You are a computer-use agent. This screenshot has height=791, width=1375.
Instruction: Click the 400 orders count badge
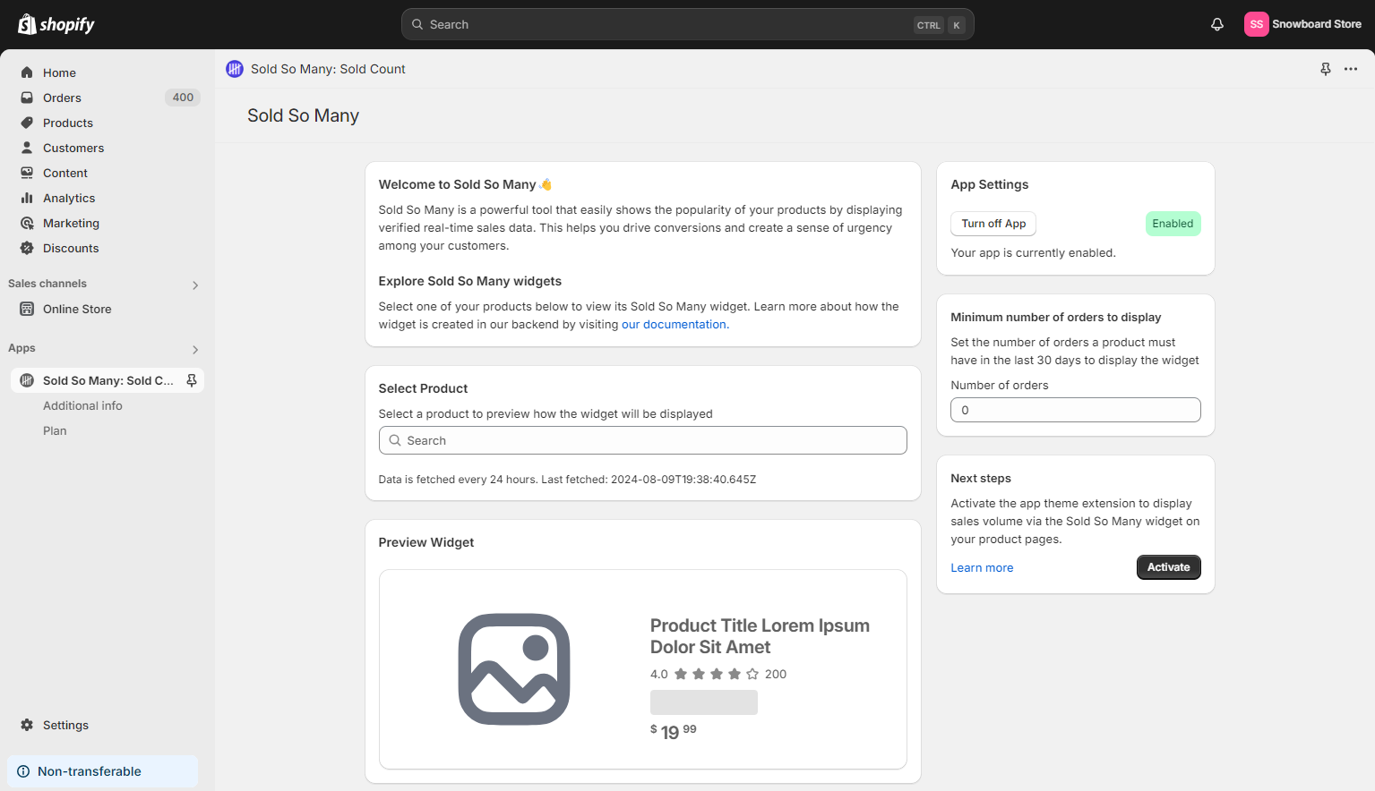coord(183,98)
